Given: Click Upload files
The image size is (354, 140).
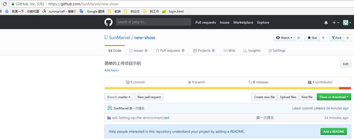Looking at the screenshot, I should coord(288,97).
